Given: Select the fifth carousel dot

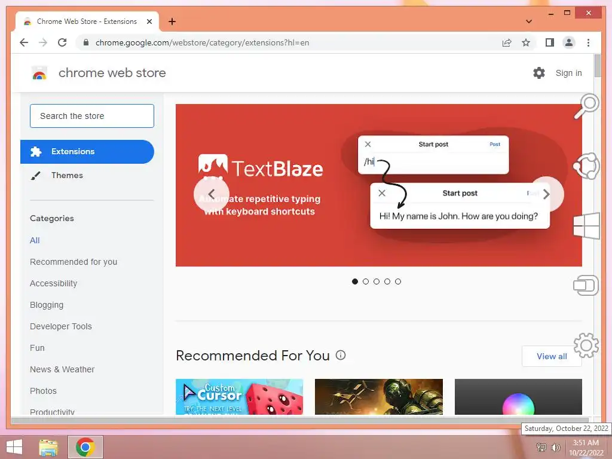Looking at the screenshot, I should pyautogui.click(x=397, y=281).
